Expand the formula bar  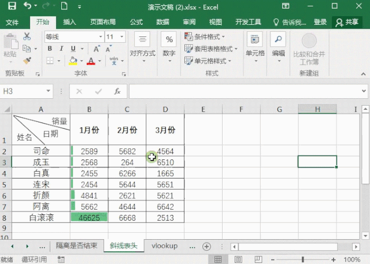(364, 91)
